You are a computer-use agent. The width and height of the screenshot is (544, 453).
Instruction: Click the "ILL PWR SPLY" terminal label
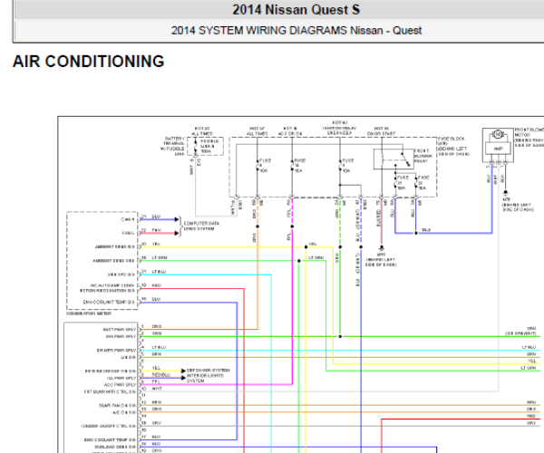[121, 378]
